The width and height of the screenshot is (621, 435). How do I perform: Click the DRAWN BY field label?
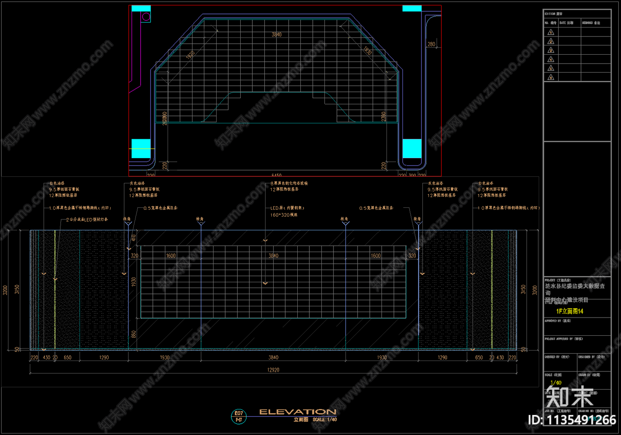tap(589, 375)
